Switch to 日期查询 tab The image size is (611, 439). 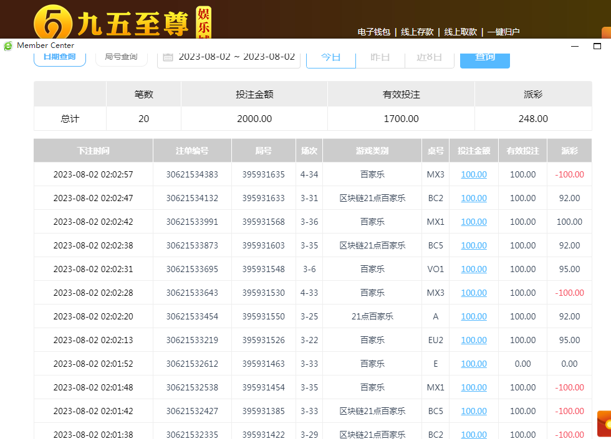pos(59,57)
